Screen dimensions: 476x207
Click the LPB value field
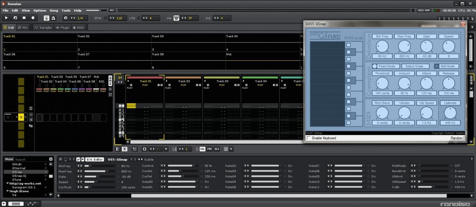[151, 18]
